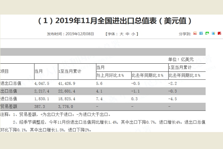Click the 项目 column header
The width and height of the screenshot is (223, 149).
point(4,71)
